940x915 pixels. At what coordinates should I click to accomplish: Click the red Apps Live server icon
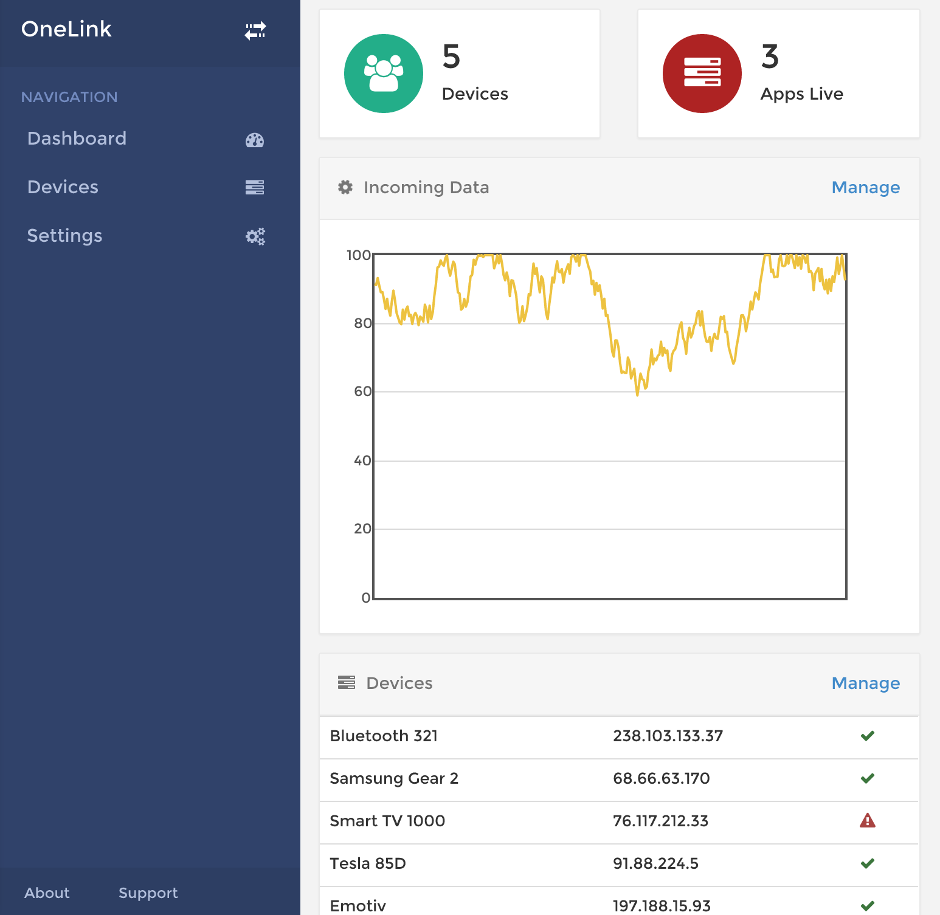[x=702, y=73]
